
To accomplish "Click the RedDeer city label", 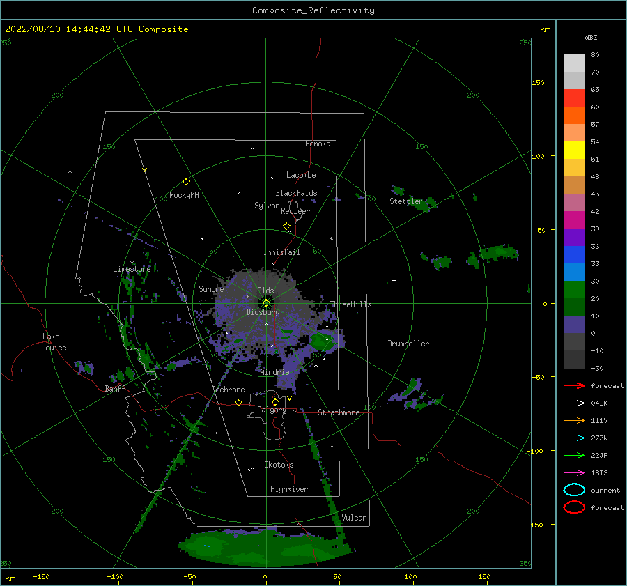I will [295, 211].
